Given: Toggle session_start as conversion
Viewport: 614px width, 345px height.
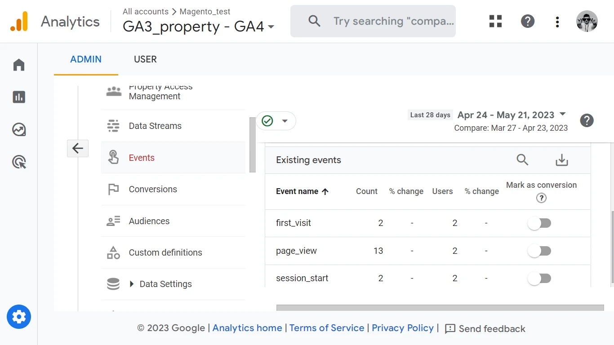Looking at the screenshot, I should (539, 279).
